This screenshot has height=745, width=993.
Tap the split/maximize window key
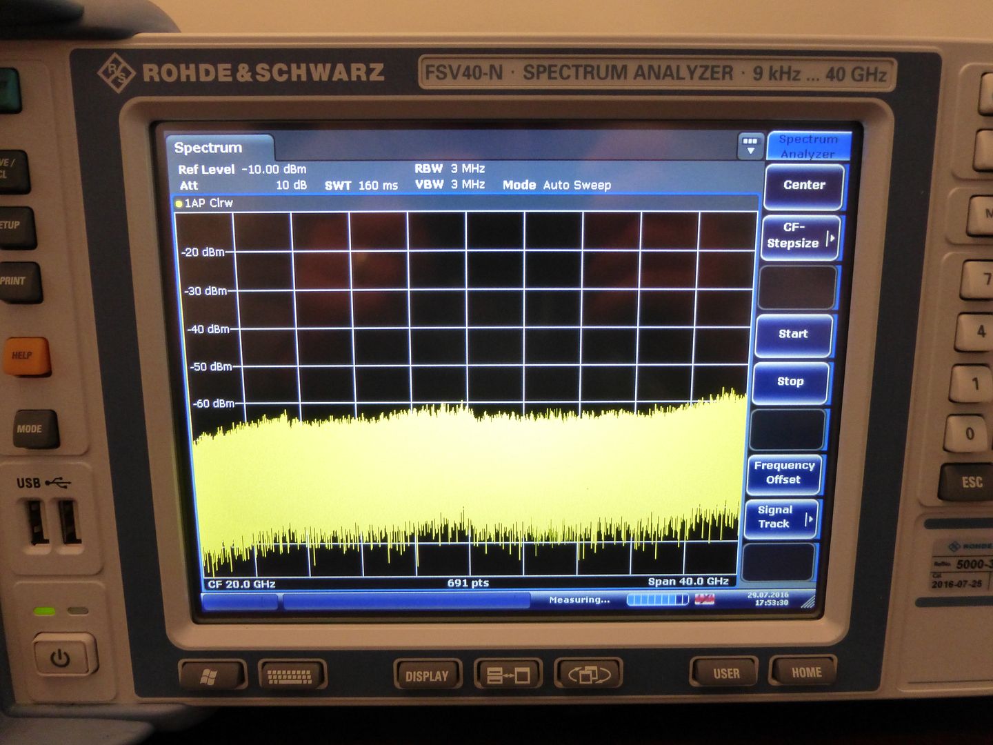click(x=508, y=674)
